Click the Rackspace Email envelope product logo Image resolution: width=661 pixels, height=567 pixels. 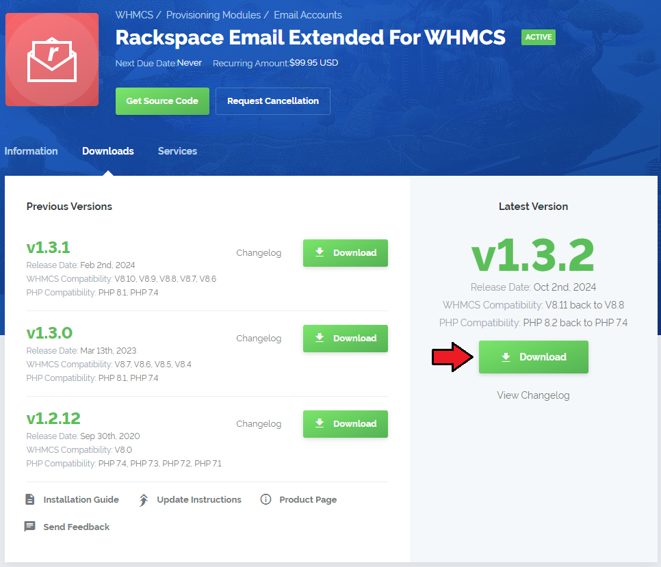pos(52,60)
